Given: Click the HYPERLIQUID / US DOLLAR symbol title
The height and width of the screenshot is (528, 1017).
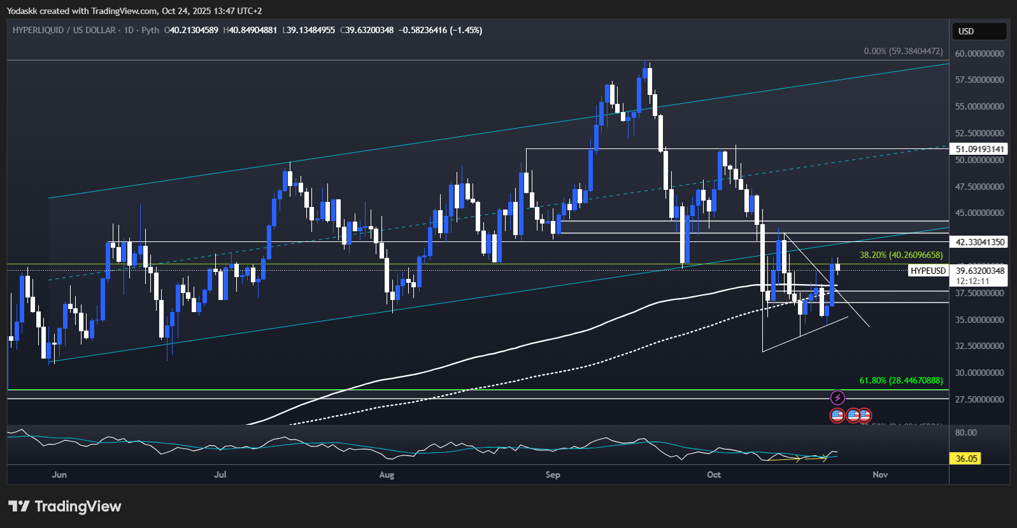Looking at the screenshot, I should tap(64, 30).
